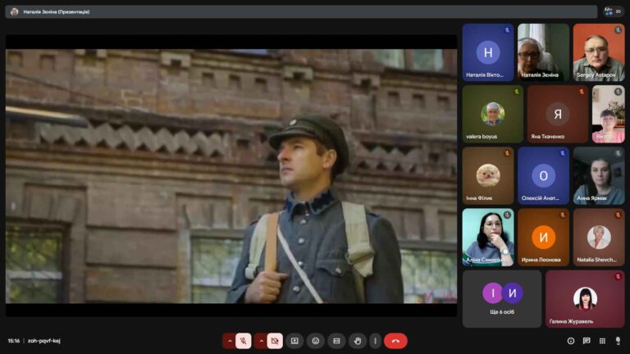Select the valera boyus participant tile
This screenshot has width=630, height=354.
coord(492,114)
